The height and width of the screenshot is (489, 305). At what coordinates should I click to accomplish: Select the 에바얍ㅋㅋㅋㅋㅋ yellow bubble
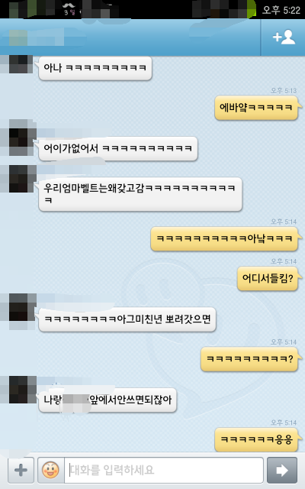point(257,108)
